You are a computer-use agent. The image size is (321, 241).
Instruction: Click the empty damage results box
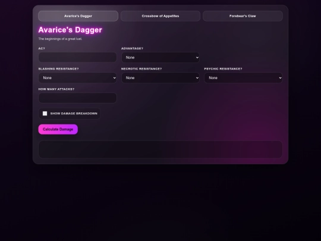pos(160,149)
